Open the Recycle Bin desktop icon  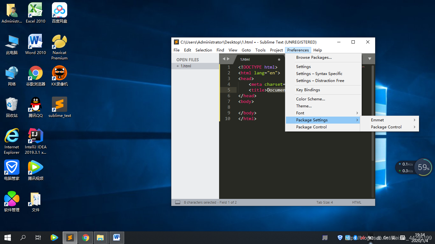(x=12, y=107)
